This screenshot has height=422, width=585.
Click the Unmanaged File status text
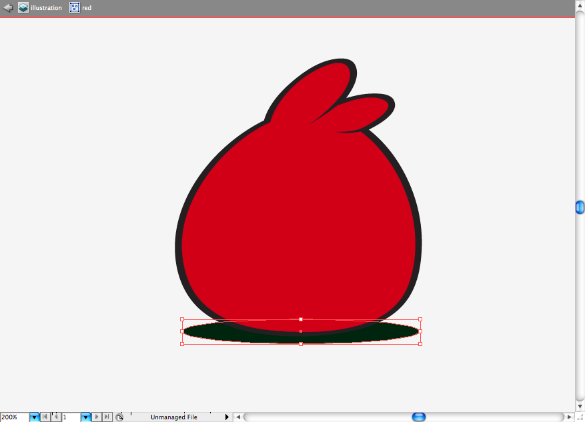coord(174,417)
